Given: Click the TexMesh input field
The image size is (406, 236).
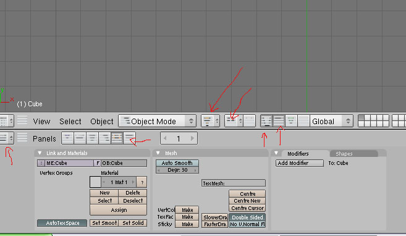Looking at the screenshot, I should tap(234, 183).
